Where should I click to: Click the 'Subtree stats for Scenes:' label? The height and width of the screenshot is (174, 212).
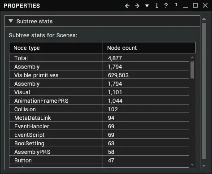[43, 35]
